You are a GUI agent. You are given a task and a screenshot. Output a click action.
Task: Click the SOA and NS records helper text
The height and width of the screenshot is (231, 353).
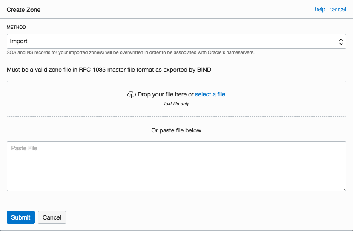[130, 53]
